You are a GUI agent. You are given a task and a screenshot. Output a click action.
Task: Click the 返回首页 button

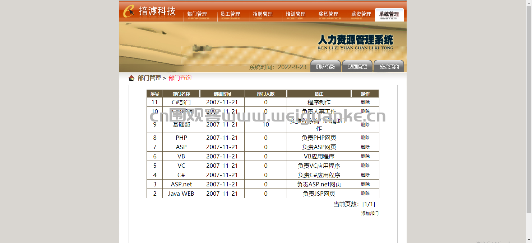click(x=357, y=66)
